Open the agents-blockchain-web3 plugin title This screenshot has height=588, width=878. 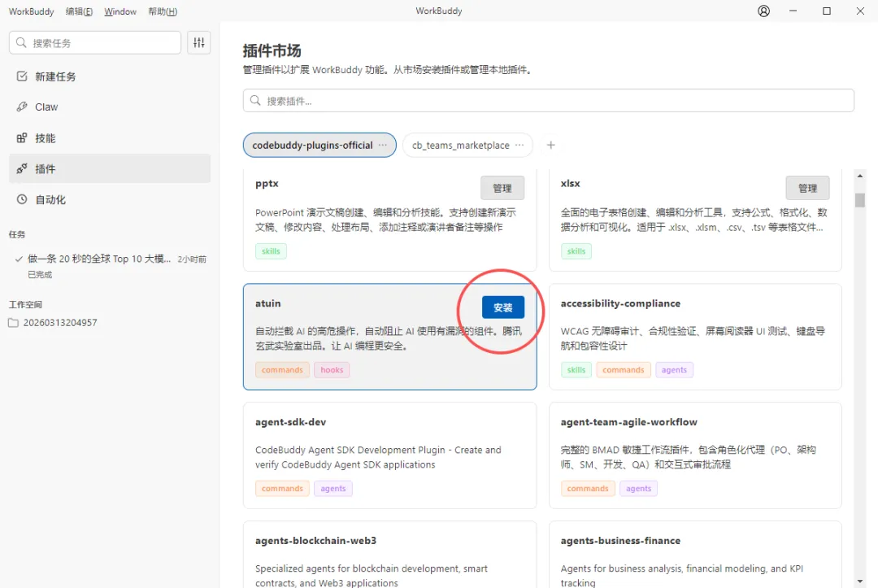point(315,540)
